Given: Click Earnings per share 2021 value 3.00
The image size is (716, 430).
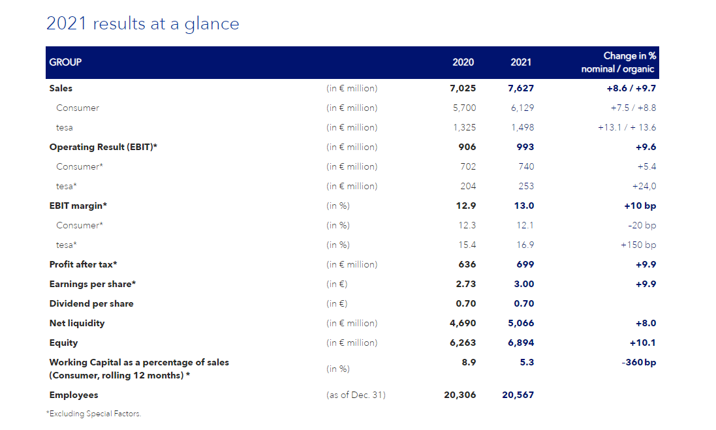Looking at the screenshot, I should coord(523,284).
